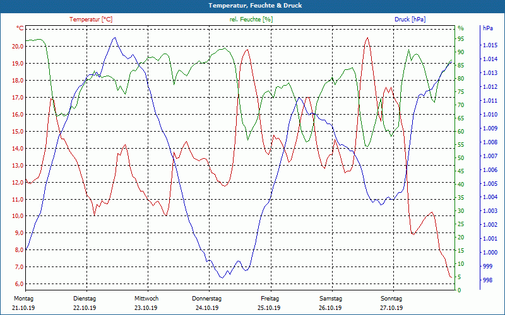Click the 16,0 temperature axis value
Screen dimensions: 505x315
[x=18, y=115]
